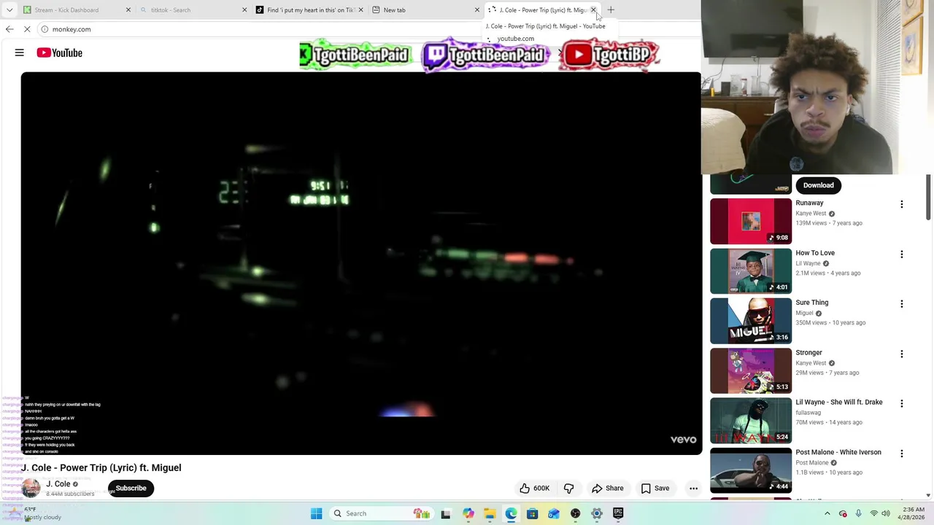Open options menu for White Iverson
Image resolution: width=934 pixels, height=525 pixels.
click(x=902, y=454)
